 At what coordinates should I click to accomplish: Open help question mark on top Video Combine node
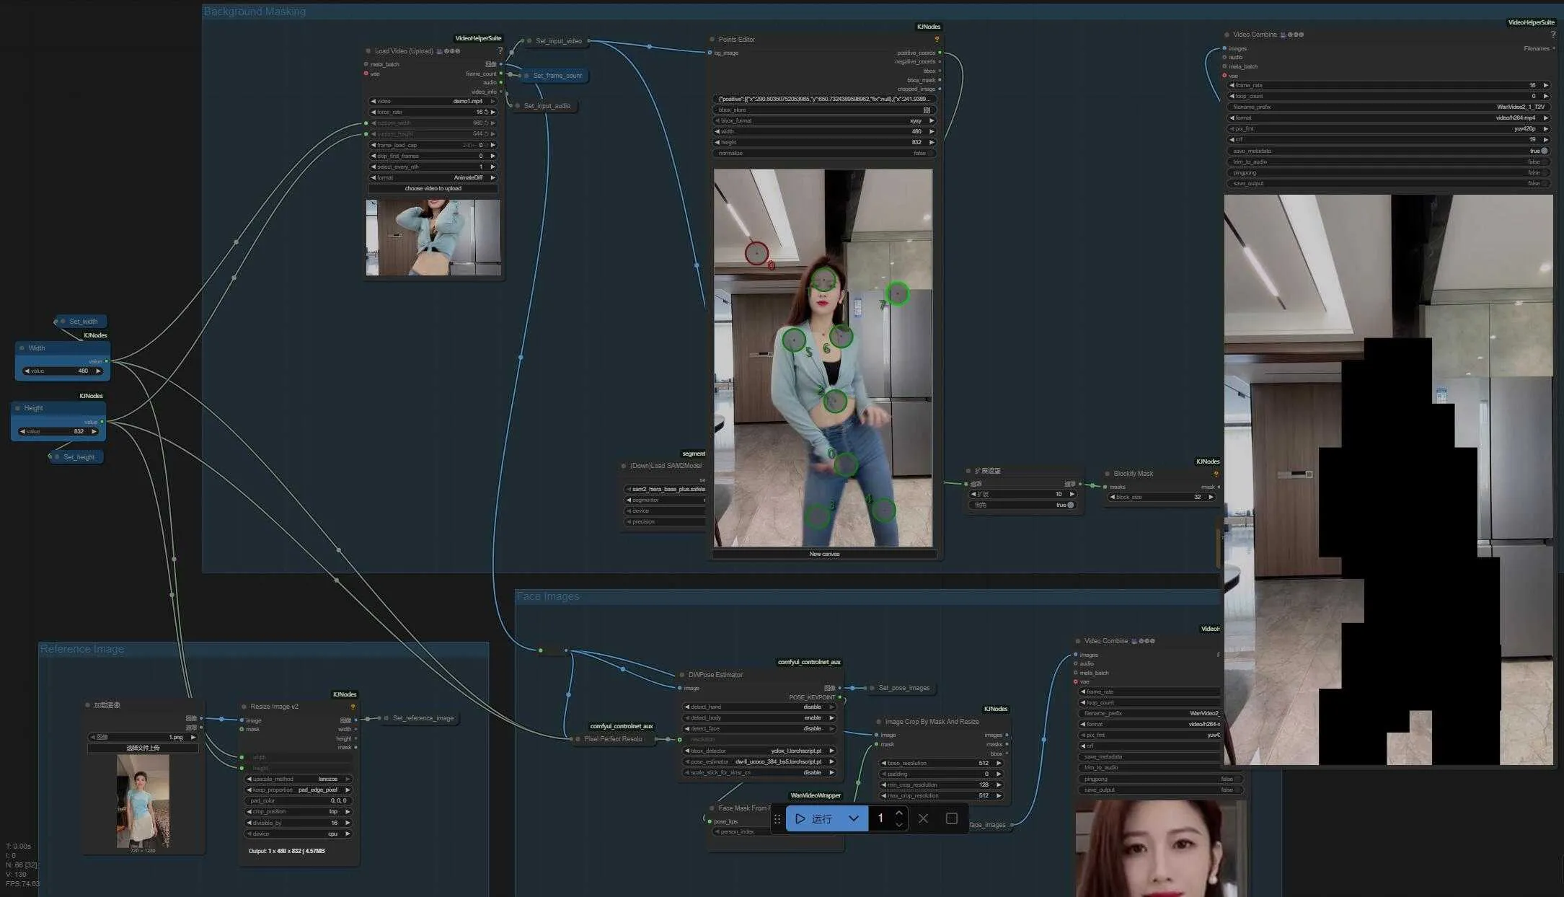coord(1552,35)
